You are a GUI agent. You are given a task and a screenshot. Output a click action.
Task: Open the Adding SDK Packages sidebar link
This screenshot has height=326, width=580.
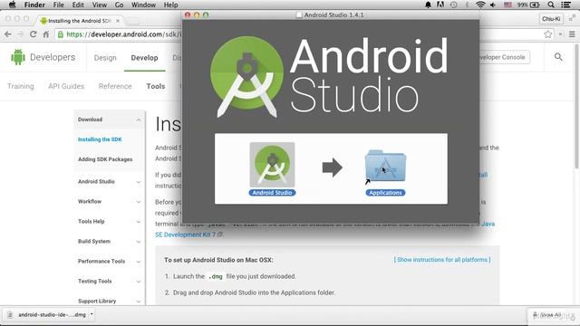[x=105, y=159]
